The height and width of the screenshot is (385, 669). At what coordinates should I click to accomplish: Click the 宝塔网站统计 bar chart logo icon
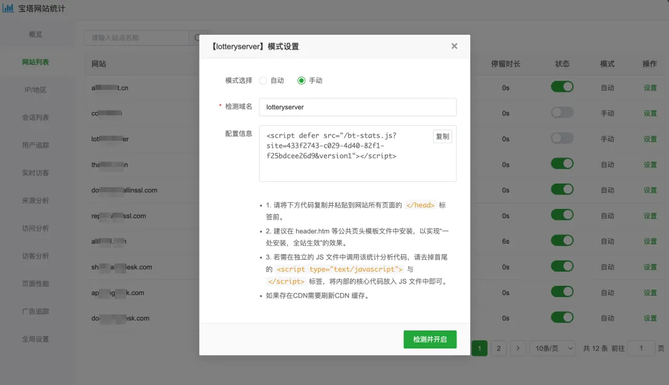pos(8,7)
